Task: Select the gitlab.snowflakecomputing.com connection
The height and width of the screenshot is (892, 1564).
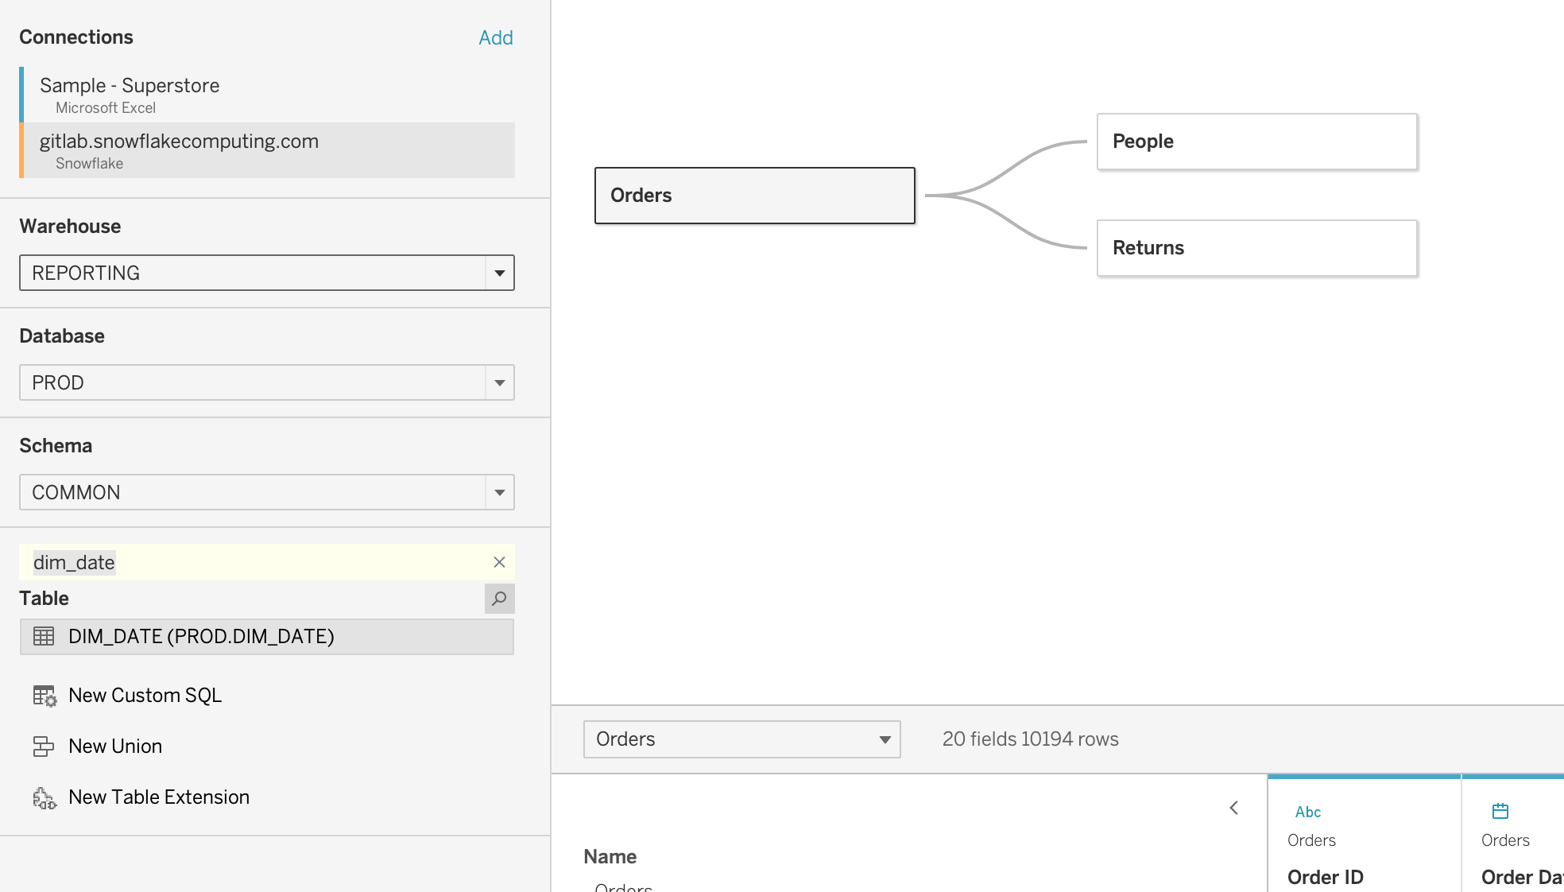Action: (x=267, y=150)
